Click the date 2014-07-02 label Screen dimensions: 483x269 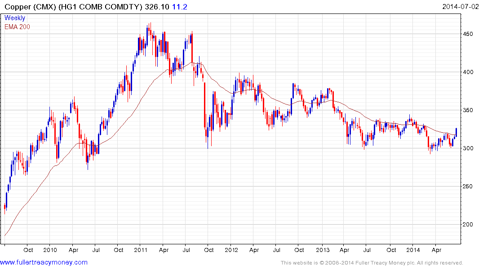click(461, 6)
